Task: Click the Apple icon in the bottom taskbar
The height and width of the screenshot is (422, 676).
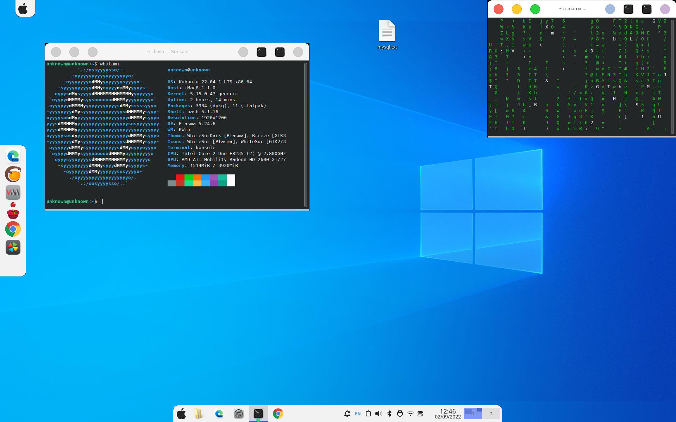Action: 182,414
